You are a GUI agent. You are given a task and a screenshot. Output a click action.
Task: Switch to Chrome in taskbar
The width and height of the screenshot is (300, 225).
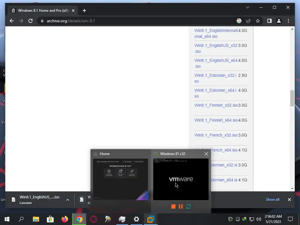click(79, 219)
